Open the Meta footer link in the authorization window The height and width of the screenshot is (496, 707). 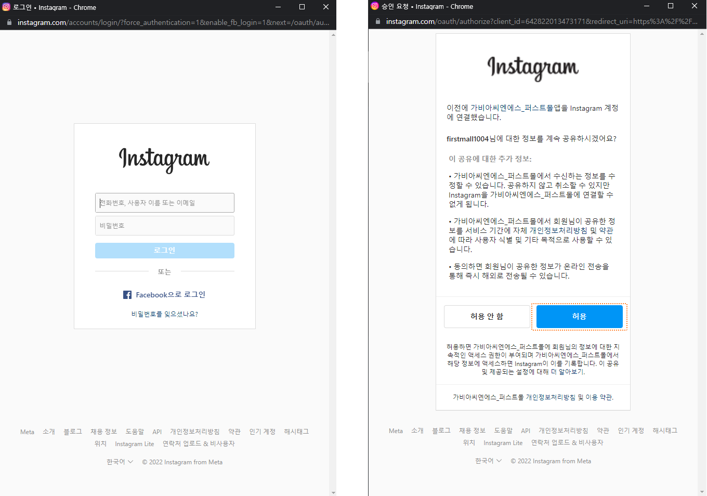pyautogui.click(x=396, y=431)
